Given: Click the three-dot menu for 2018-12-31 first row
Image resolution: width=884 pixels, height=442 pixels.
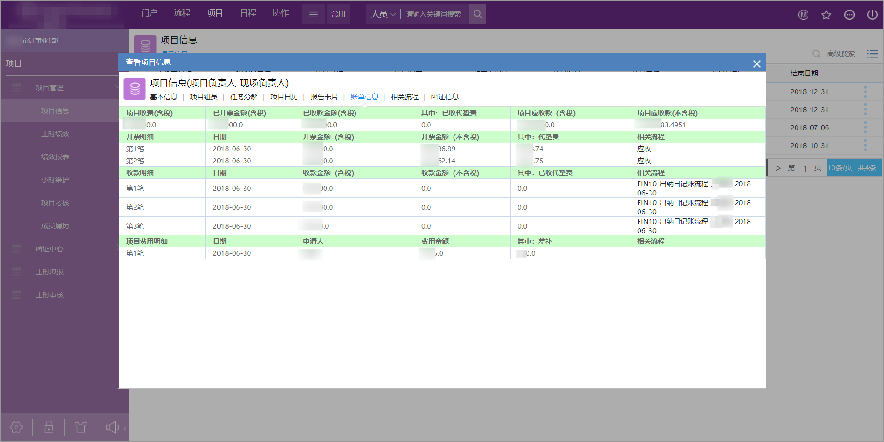Looking at the screenshot, I should (865, 92).
